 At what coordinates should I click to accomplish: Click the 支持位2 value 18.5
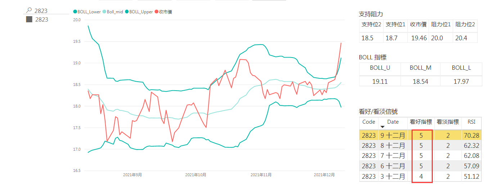(x=367, y=38)
